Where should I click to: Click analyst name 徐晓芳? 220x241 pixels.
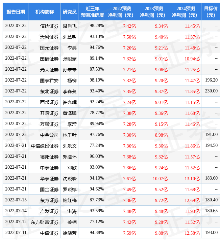coord(70,233)
